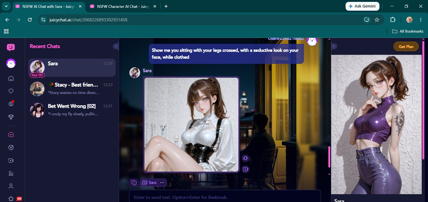The width and height of the screenshot is (428, 202).
Task: Collapse the character panel with right chevron
Action: coord(334,46)
